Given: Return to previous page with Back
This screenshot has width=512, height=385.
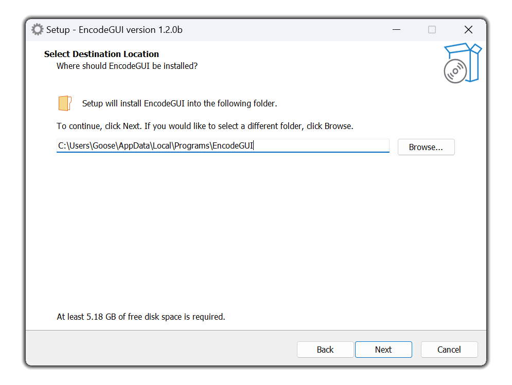Looking at the screenshot, I should pyautogui.click(x=325, y=350).
